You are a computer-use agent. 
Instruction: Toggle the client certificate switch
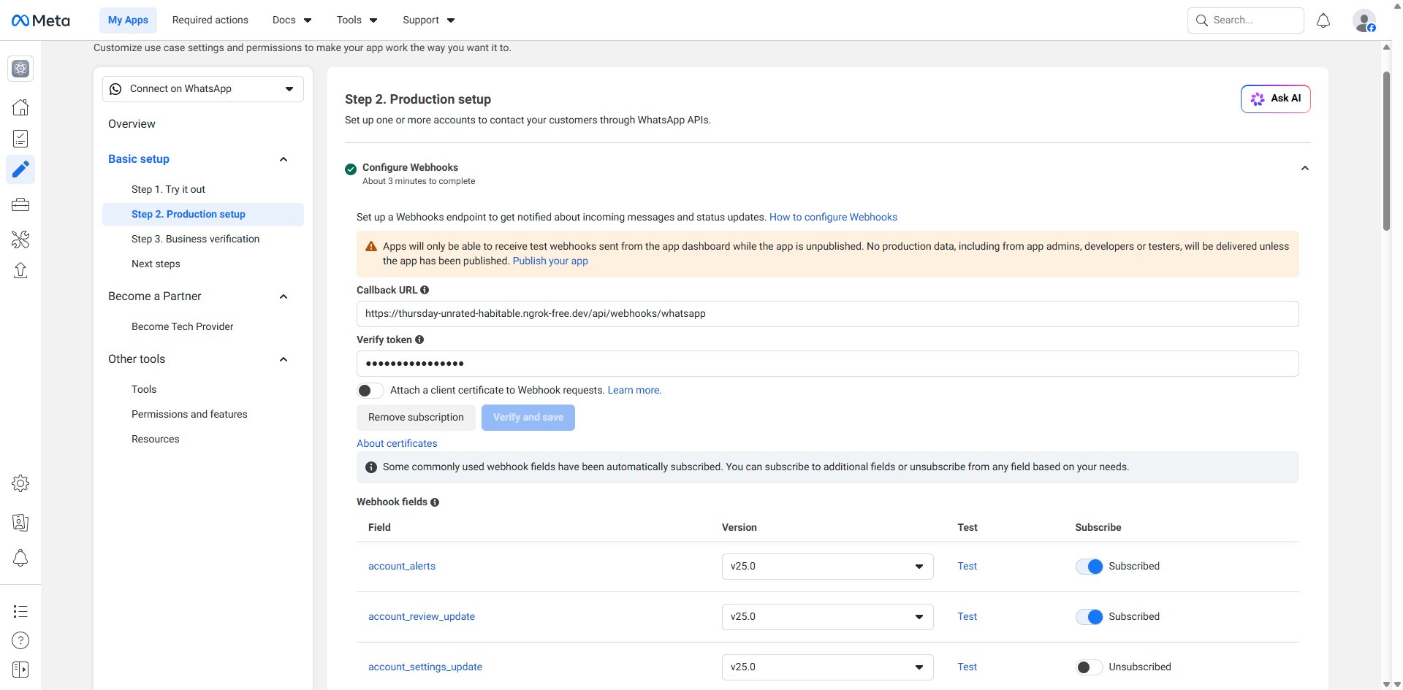click(370, 391)
